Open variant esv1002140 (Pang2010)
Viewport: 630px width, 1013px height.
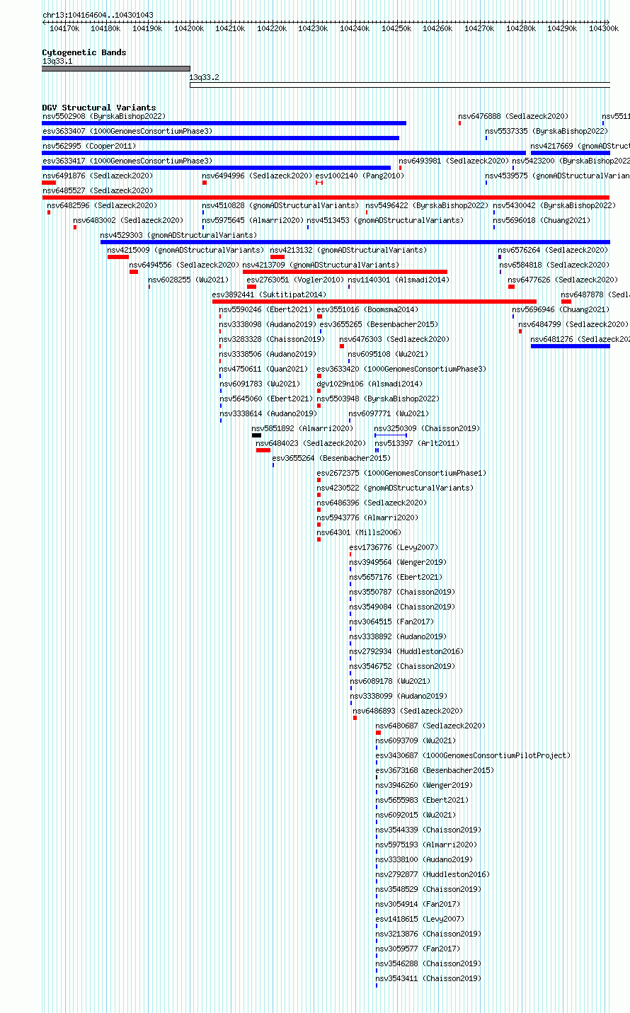(319, 183)
